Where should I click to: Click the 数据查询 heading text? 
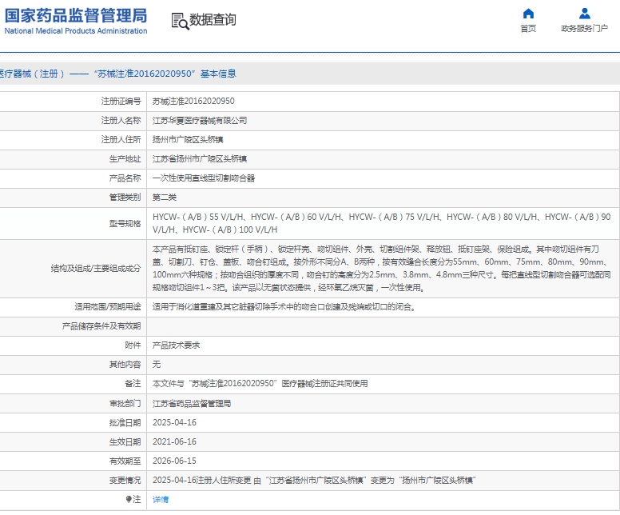click(x=213, y=19)
